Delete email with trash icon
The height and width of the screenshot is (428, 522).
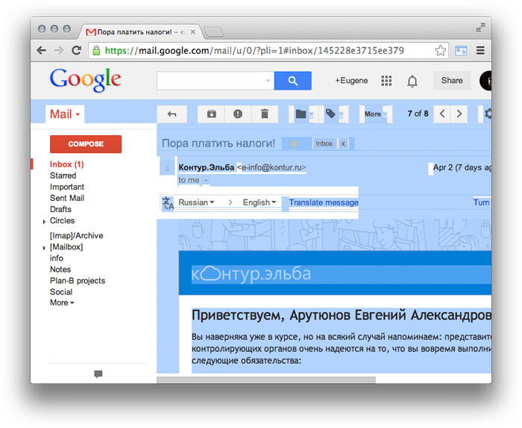(x=264, y=114)
